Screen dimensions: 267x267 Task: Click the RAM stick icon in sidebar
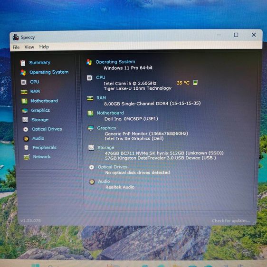24,92
